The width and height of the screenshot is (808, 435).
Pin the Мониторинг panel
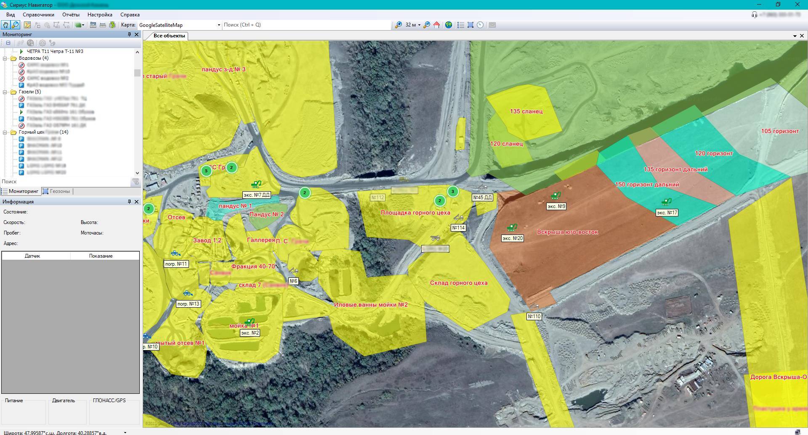pos(129,34)
